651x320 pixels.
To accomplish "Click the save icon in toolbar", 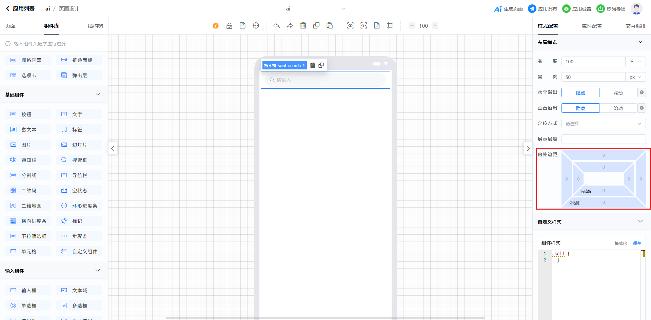I will 242,26.
